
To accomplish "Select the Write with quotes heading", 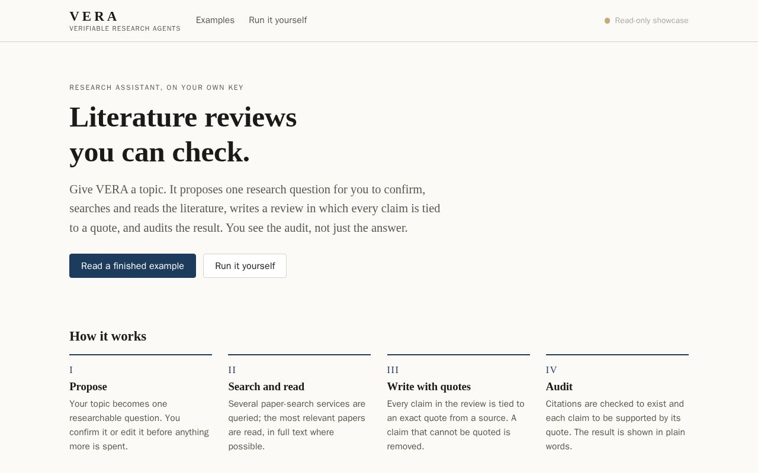I will tap(429, 387).
